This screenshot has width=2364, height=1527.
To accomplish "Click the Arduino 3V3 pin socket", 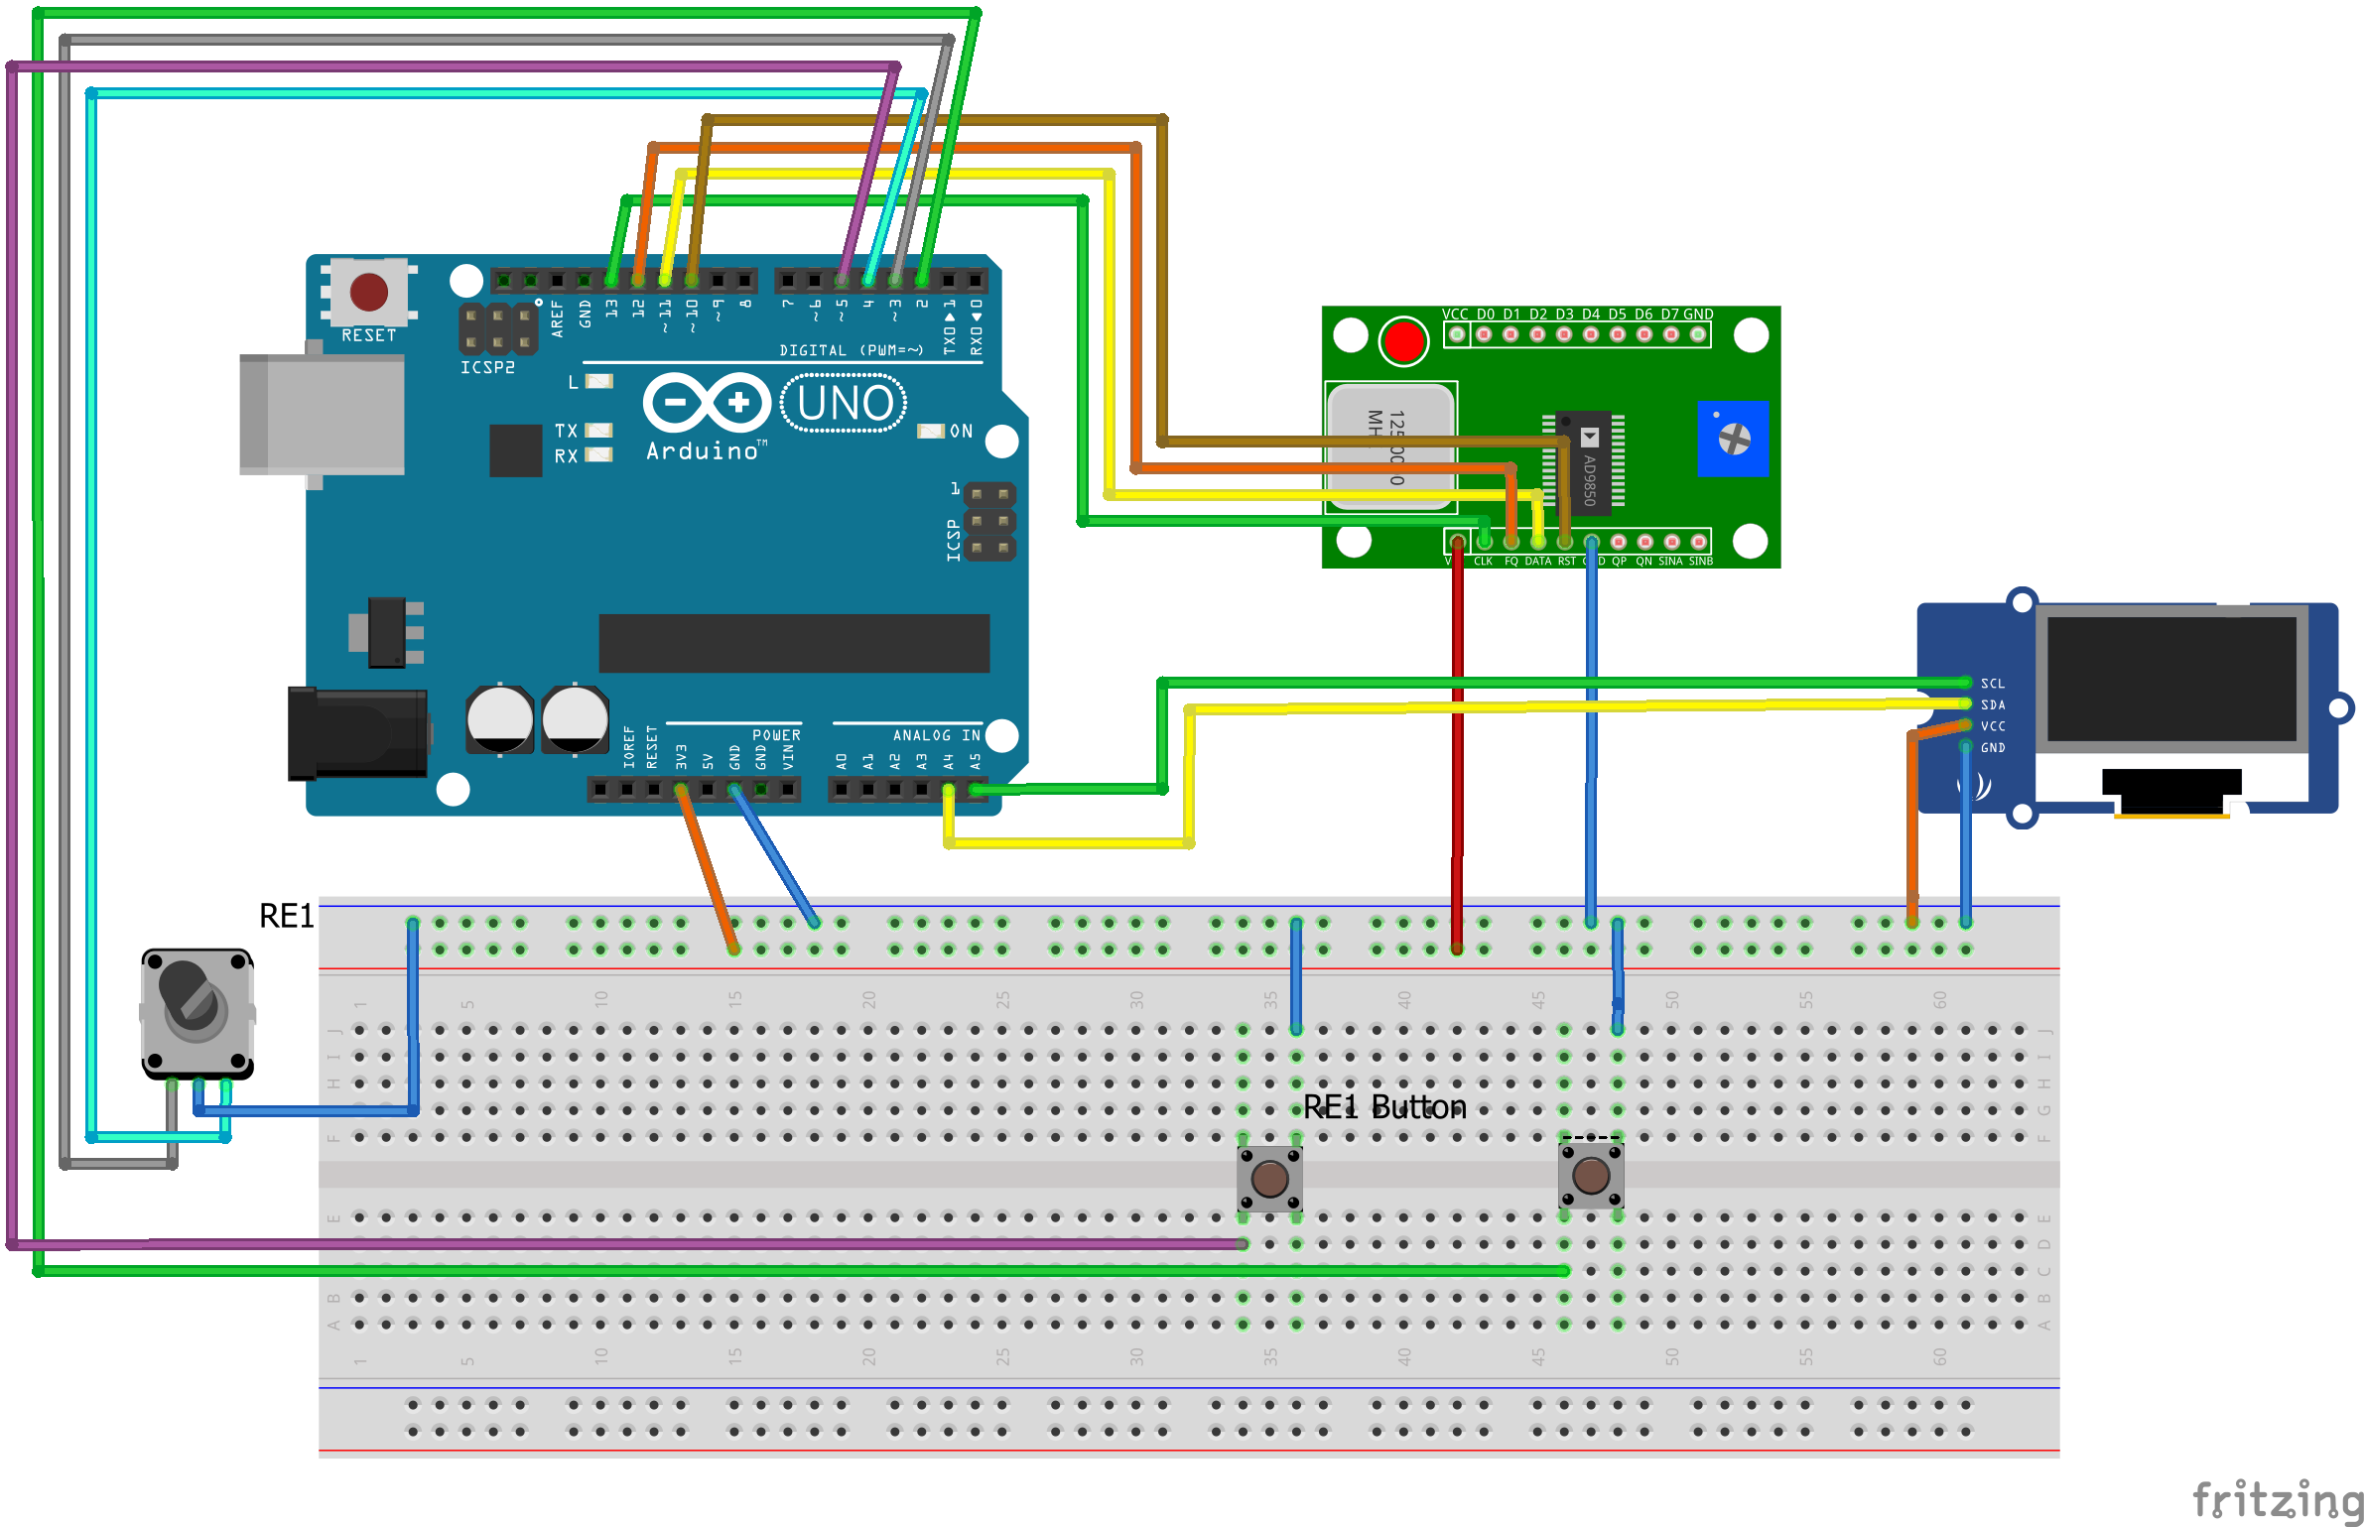I will pos(681,790).
